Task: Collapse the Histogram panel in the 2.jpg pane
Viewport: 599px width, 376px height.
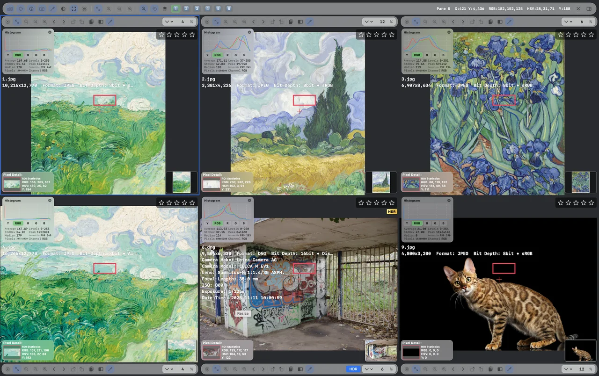Action: [250, 32]
